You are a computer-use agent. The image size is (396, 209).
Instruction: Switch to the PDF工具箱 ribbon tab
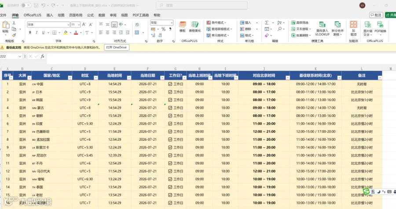click(141, 15)
